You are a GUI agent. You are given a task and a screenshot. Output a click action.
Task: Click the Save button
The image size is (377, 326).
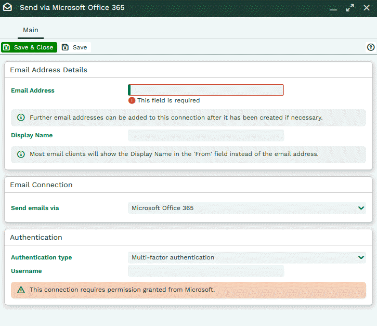click(x=75, y=47)
